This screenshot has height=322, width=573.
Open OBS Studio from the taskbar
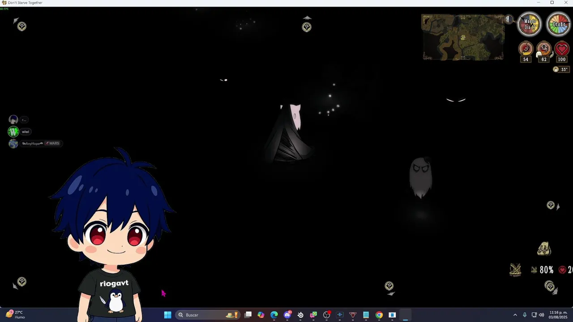coord(327,315)
